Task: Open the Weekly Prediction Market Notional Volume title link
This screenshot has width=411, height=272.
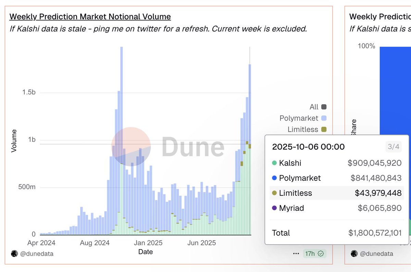Action: click(x=90, y=16)
